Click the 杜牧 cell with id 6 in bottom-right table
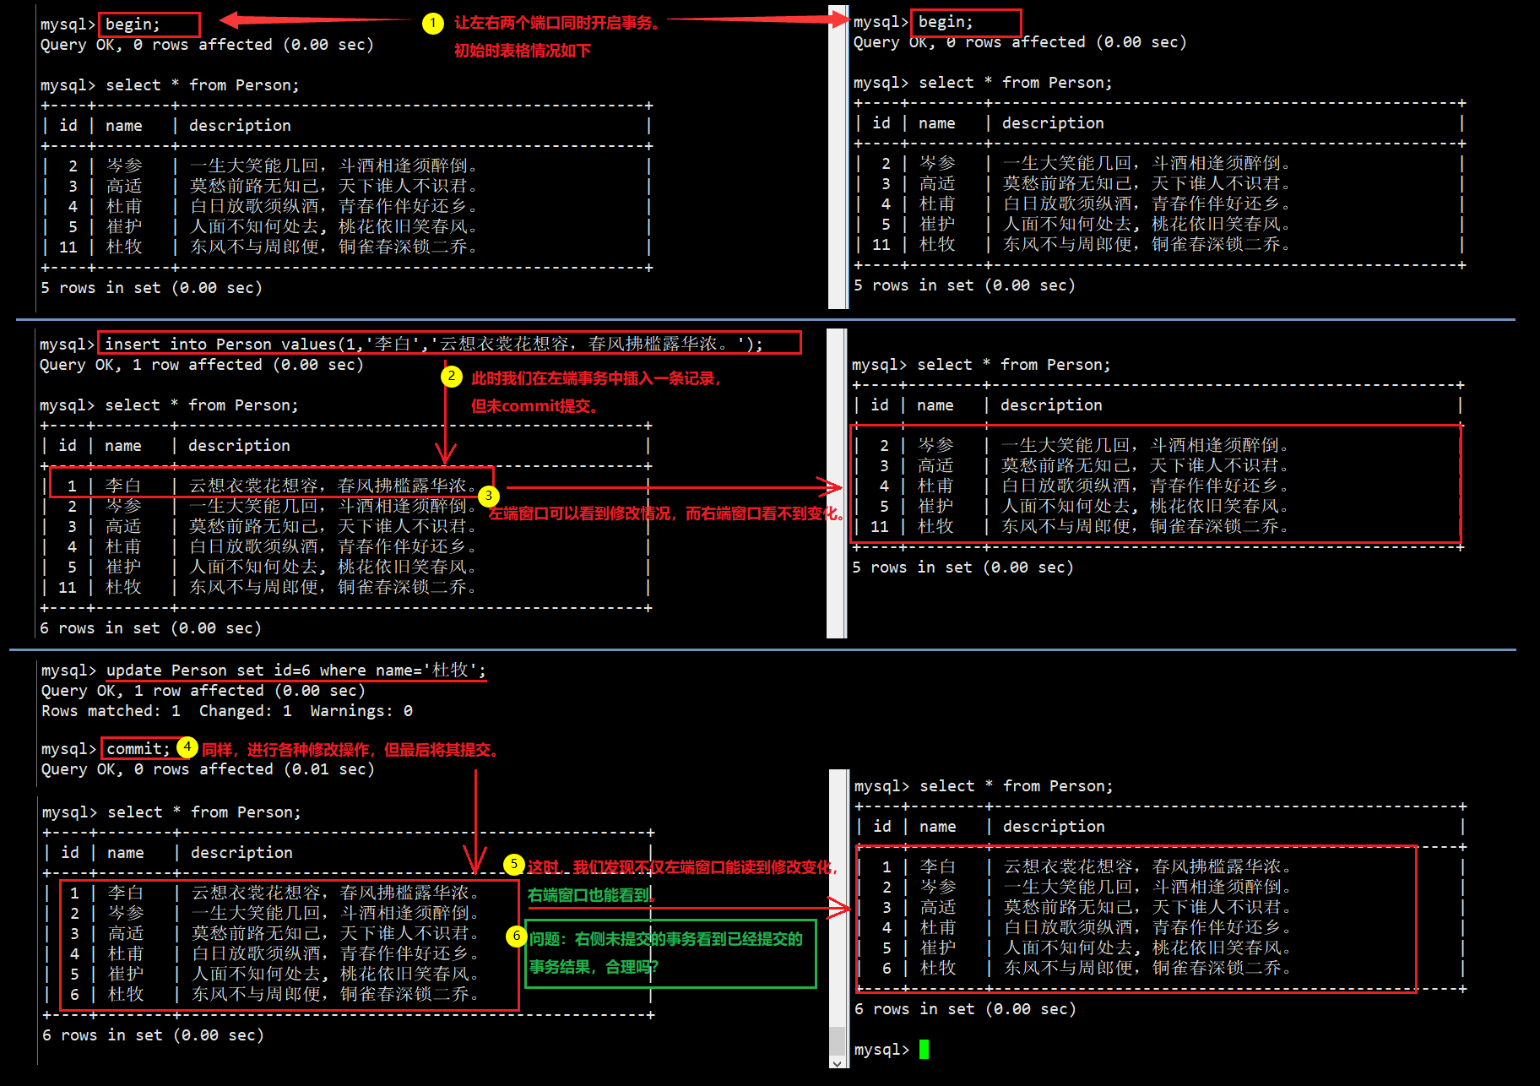This screenshot has height=1086, width=1540. pyautogui.click(x=938, y=968)
